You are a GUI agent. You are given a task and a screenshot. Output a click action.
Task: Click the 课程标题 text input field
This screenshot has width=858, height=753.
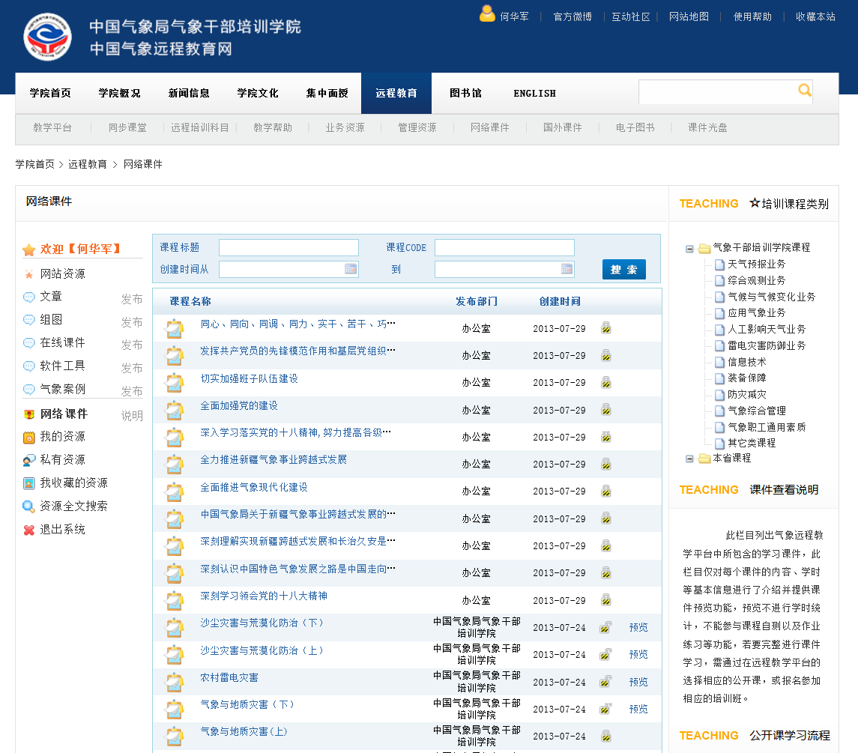coord(288,248)
